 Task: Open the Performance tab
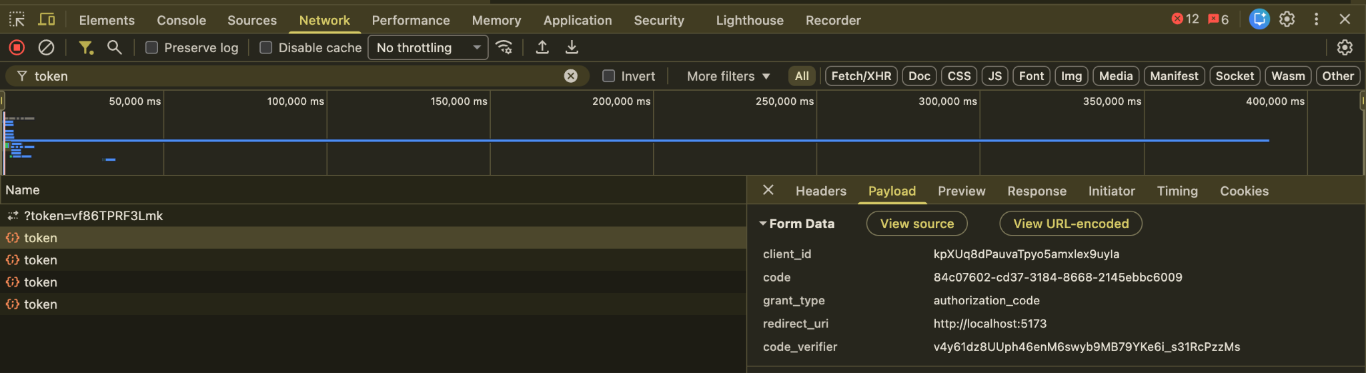pyautogui.click(x=411, y=20)
